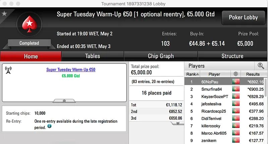Open the player search magnifier
This screenshot has width=268, height=144.
261,66
